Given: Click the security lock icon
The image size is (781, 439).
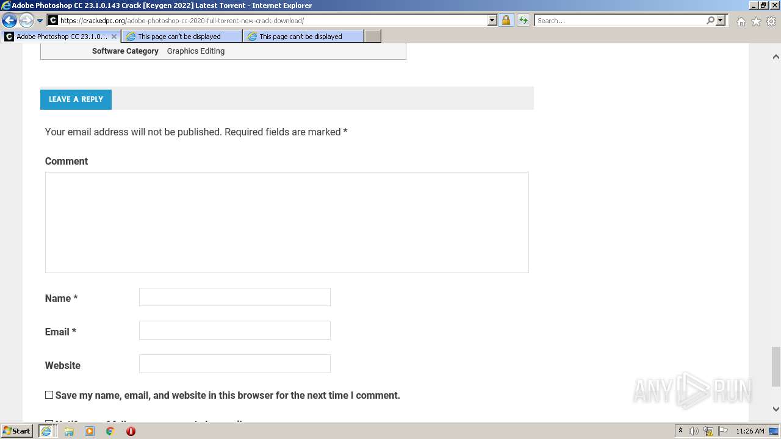Looking at the screenshot, I should point(506,20).
